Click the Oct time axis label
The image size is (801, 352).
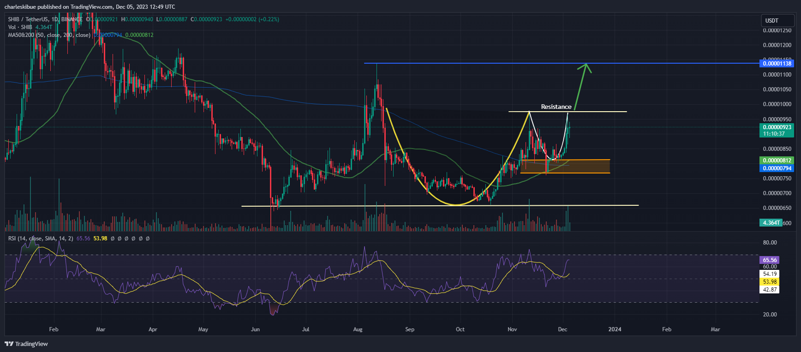coord(460,329)
